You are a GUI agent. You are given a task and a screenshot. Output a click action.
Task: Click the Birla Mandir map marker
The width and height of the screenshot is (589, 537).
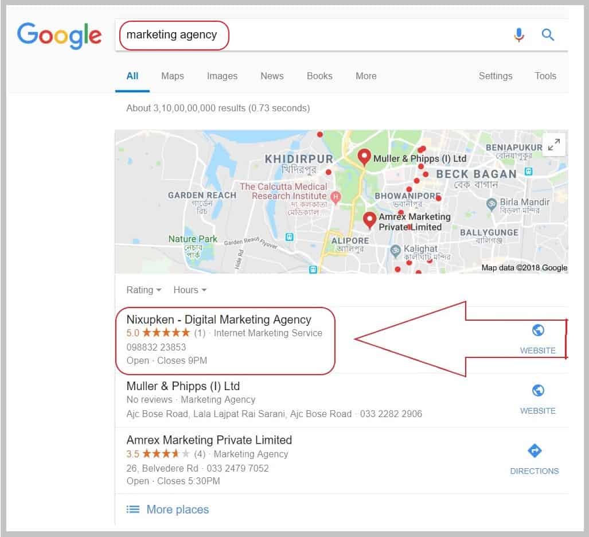[x=492, y=205]
